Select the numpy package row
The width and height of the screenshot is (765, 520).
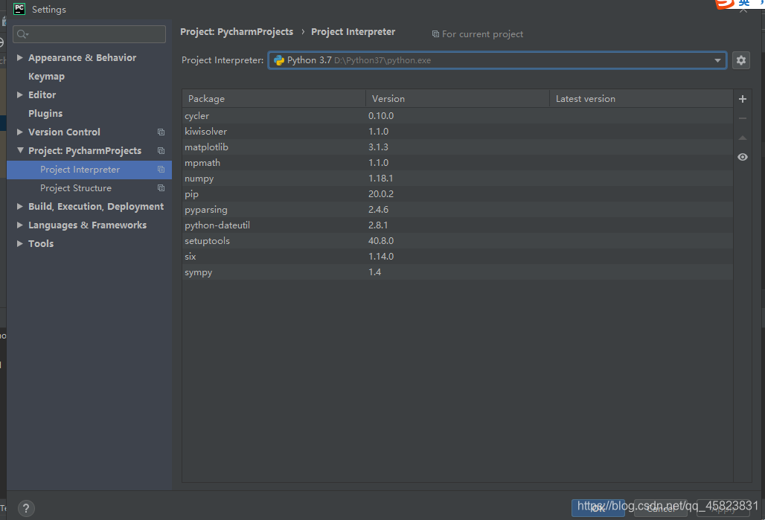pyautogui.click(x=458, y=178)
